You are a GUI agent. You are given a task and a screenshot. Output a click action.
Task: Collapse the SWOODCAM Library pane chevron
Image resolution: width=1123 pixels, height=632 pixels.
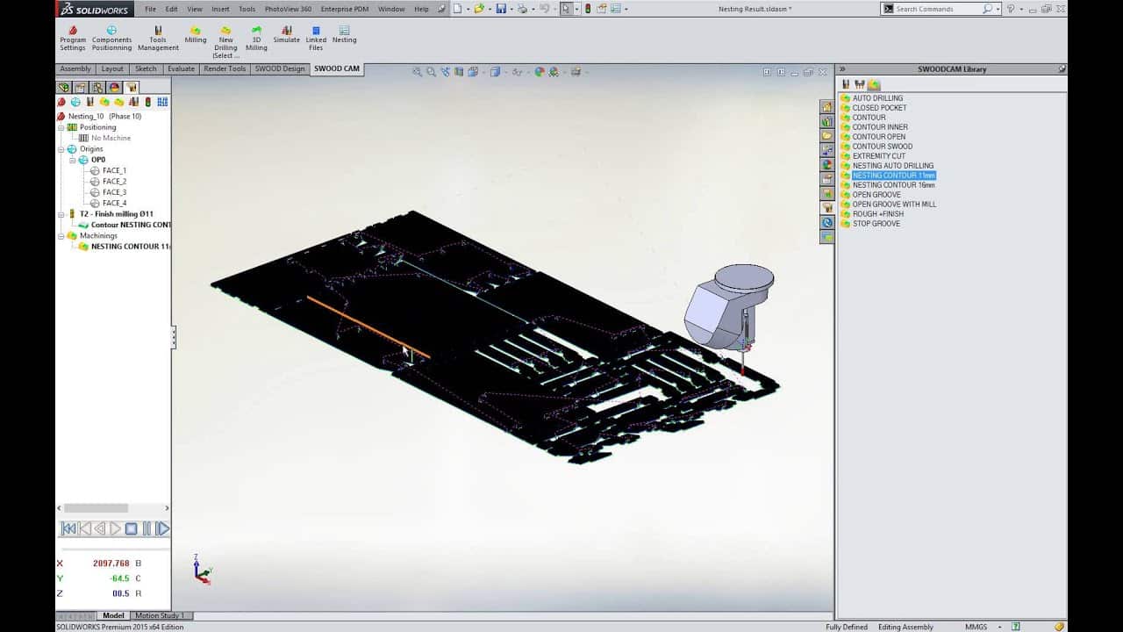[x=842, y=68]
